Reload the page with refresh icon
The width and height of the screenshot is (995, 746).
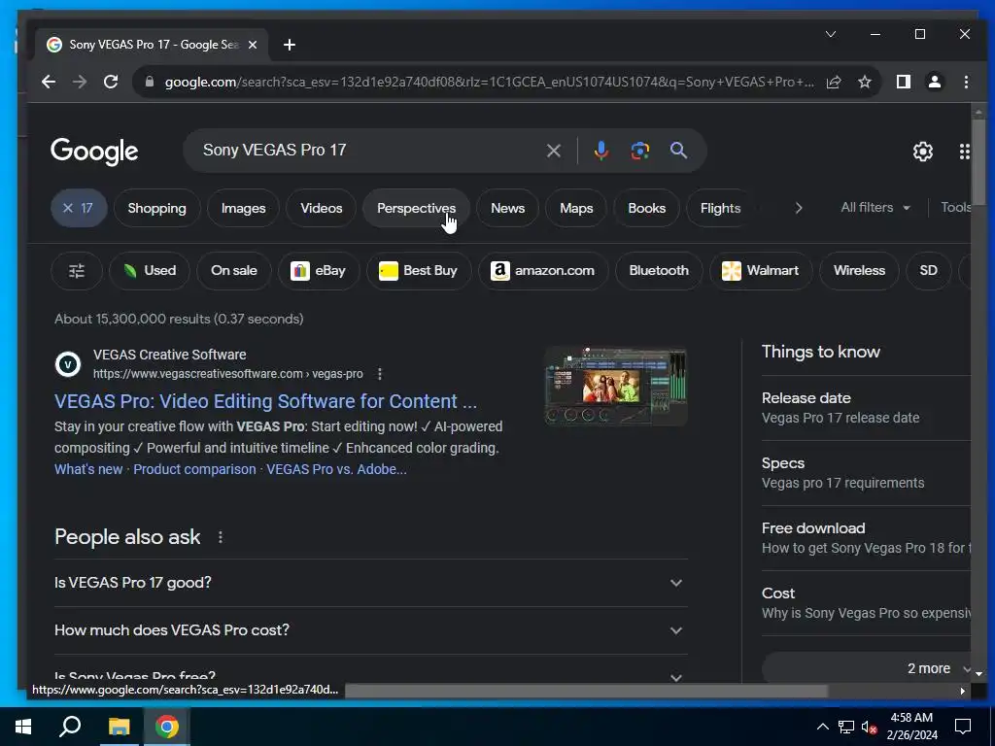pos(111,82)
